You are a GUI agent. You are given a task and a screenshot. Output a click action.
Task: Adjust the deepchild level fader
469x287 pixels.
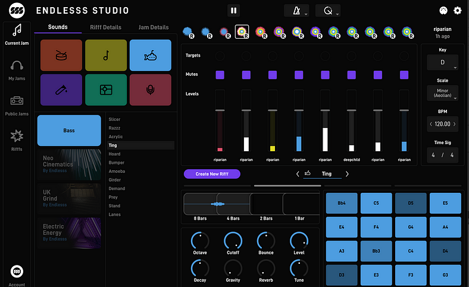(351, 110)
